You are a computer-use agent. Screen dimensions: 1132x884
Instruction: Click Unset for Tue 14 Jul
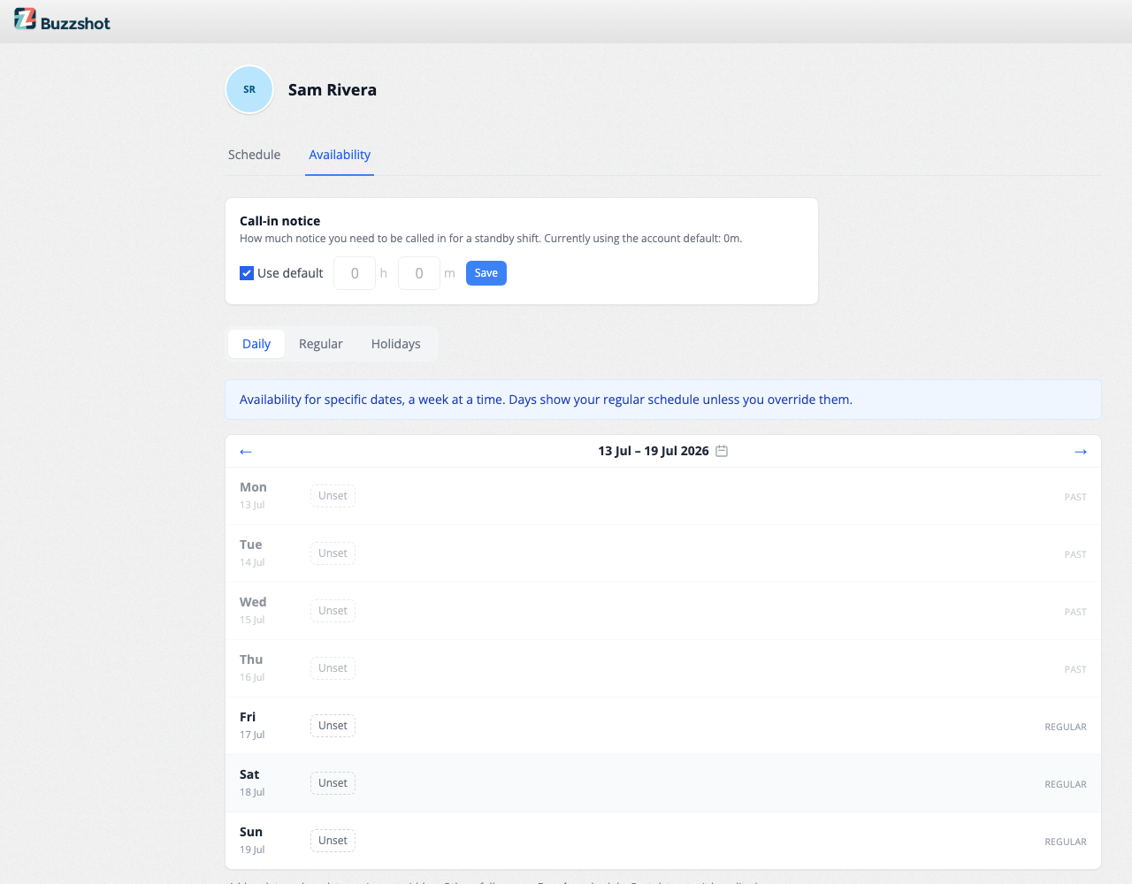click(x=333, y=553)
